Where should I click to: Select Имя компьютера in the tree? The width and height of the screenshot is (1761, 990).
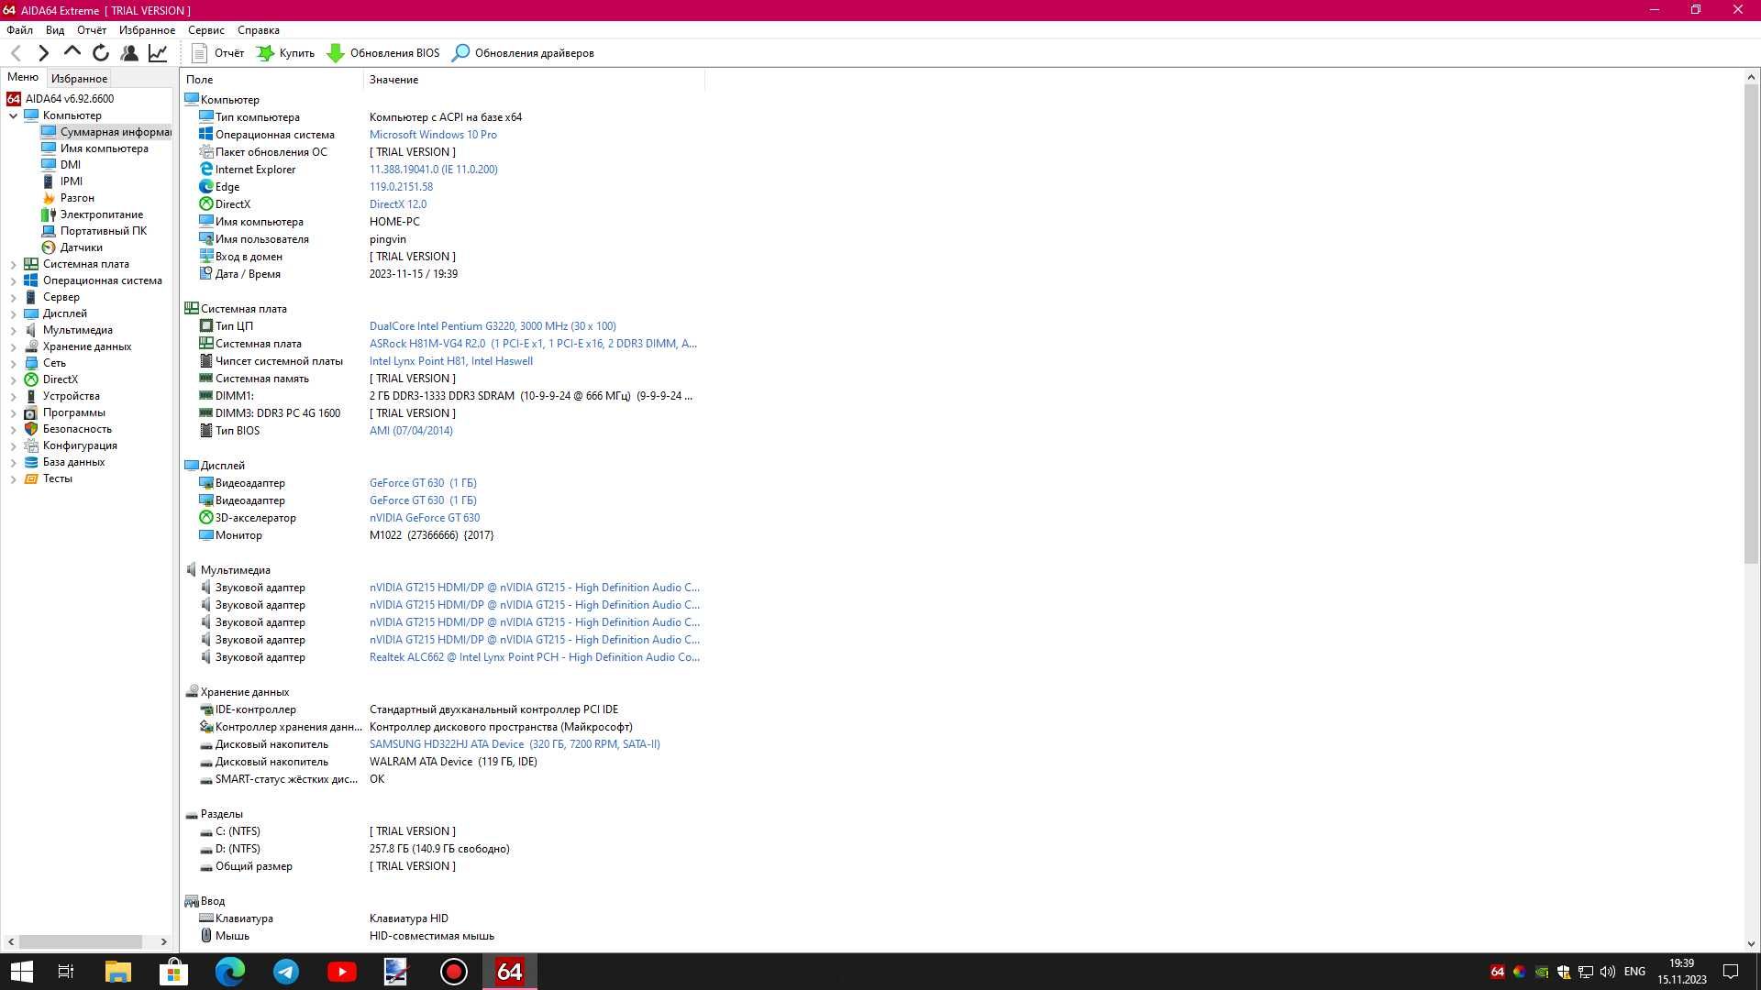[105, 148]
